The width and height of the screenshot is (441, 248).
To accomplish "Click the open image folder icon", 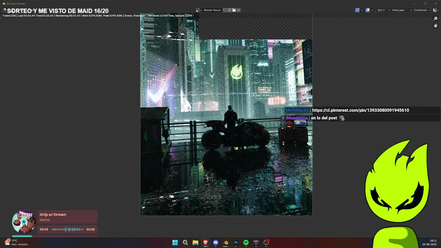I will [234, 10].
